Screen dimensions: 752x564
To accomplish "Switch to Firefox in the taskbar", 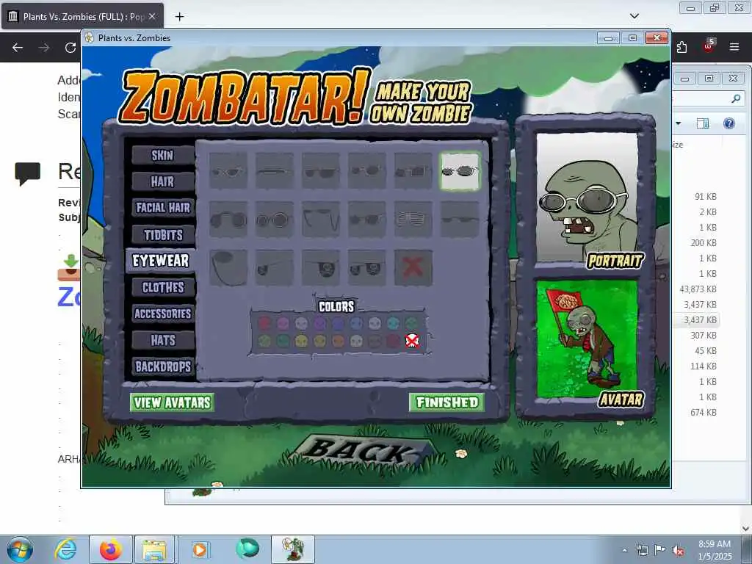I will (x=111, y=549).
